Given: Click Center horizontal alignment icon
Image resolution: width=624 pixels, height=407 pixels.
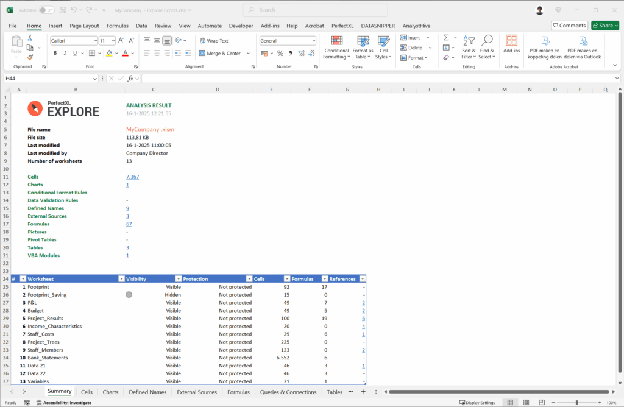Looking at the screenshot, I should tap(157, 53).
